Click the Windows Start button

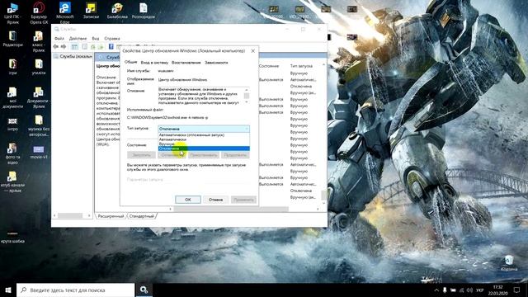pyautogui.click(x=8, y=290)
